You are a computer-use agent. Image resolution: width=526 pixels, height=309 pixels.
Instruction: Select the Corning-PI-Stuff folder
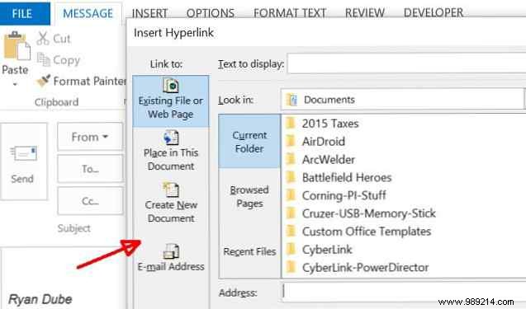pos(344,195)
